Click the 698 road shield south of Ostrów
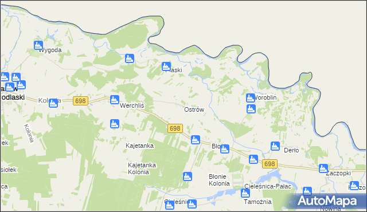Screen dimensions: 367x212 tap(175, 128)
